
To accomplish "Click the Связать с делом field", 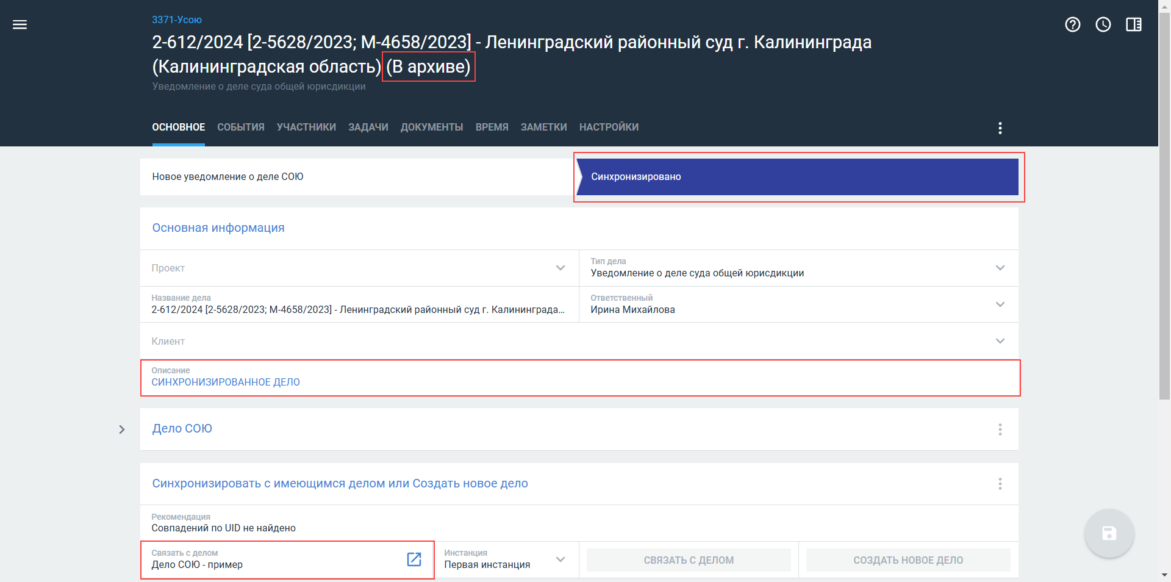I will click(287, 559).
